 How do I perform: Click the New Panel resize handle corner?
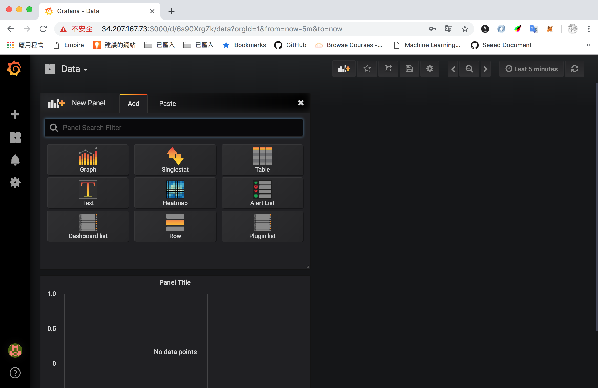click(308, 267)
